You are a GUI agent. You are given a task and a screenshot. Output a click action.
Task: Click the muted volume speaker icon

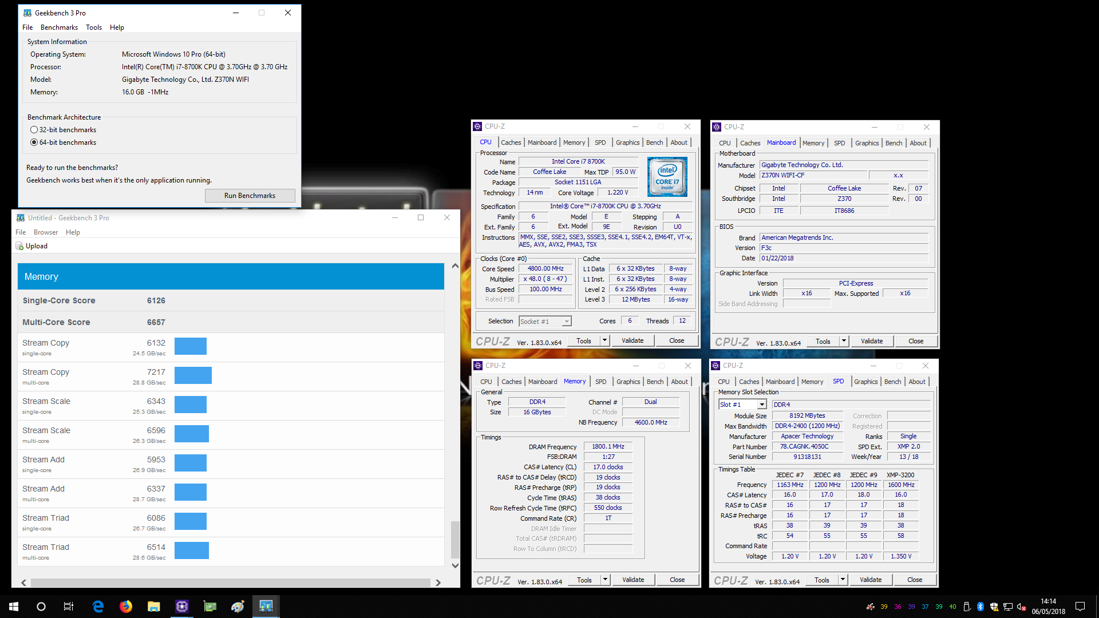coord(1022,607)
